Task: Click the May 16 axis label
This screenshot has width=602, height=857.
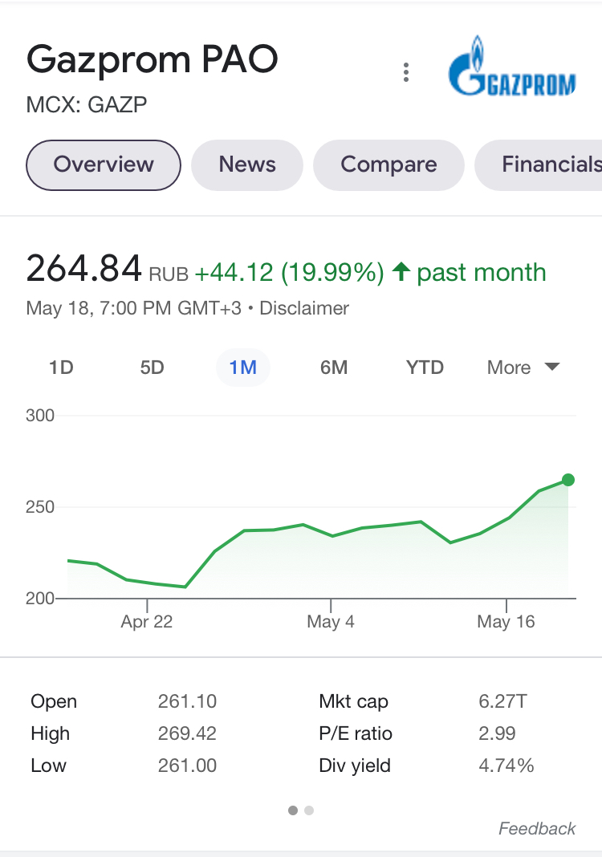Action: coord(506,621)
